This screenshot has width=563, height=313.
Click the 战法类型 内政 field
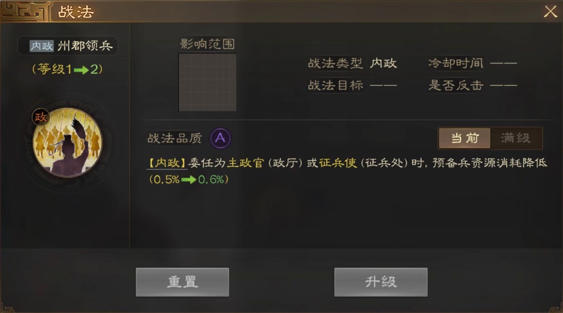tap(352, 64)
